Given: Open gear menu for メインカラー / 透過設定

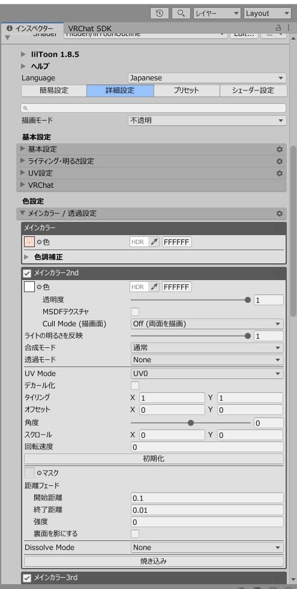Looking at the screenshot, I should click(280, 214).
